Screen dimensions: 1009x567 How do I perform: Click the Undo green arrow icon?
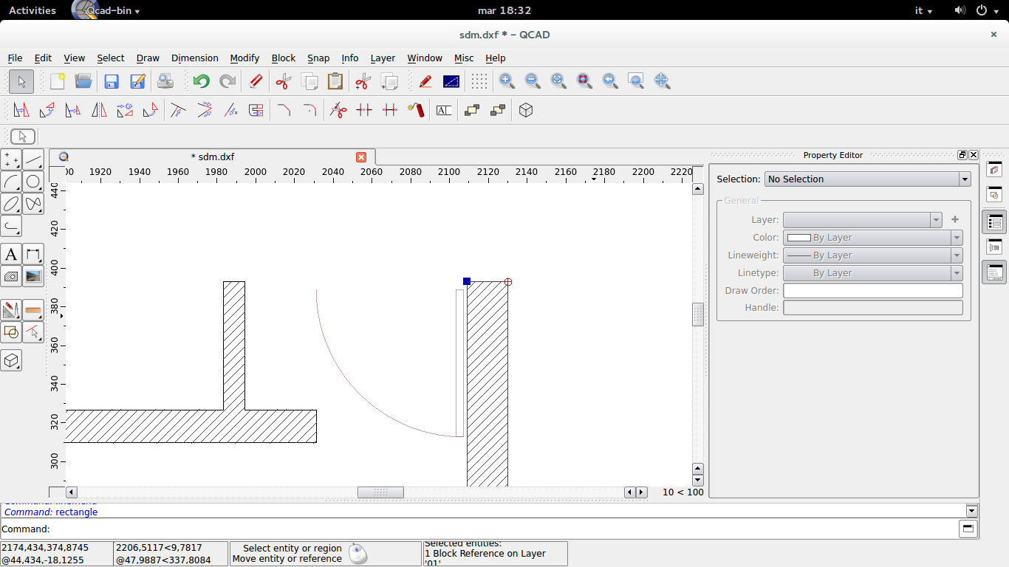[201, 81]
